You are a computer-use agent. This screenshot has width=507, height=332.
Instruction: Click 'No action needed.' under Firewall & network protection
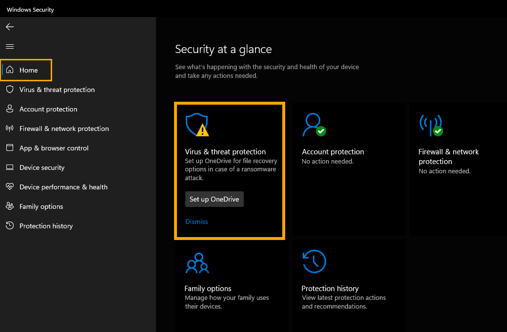445,171
